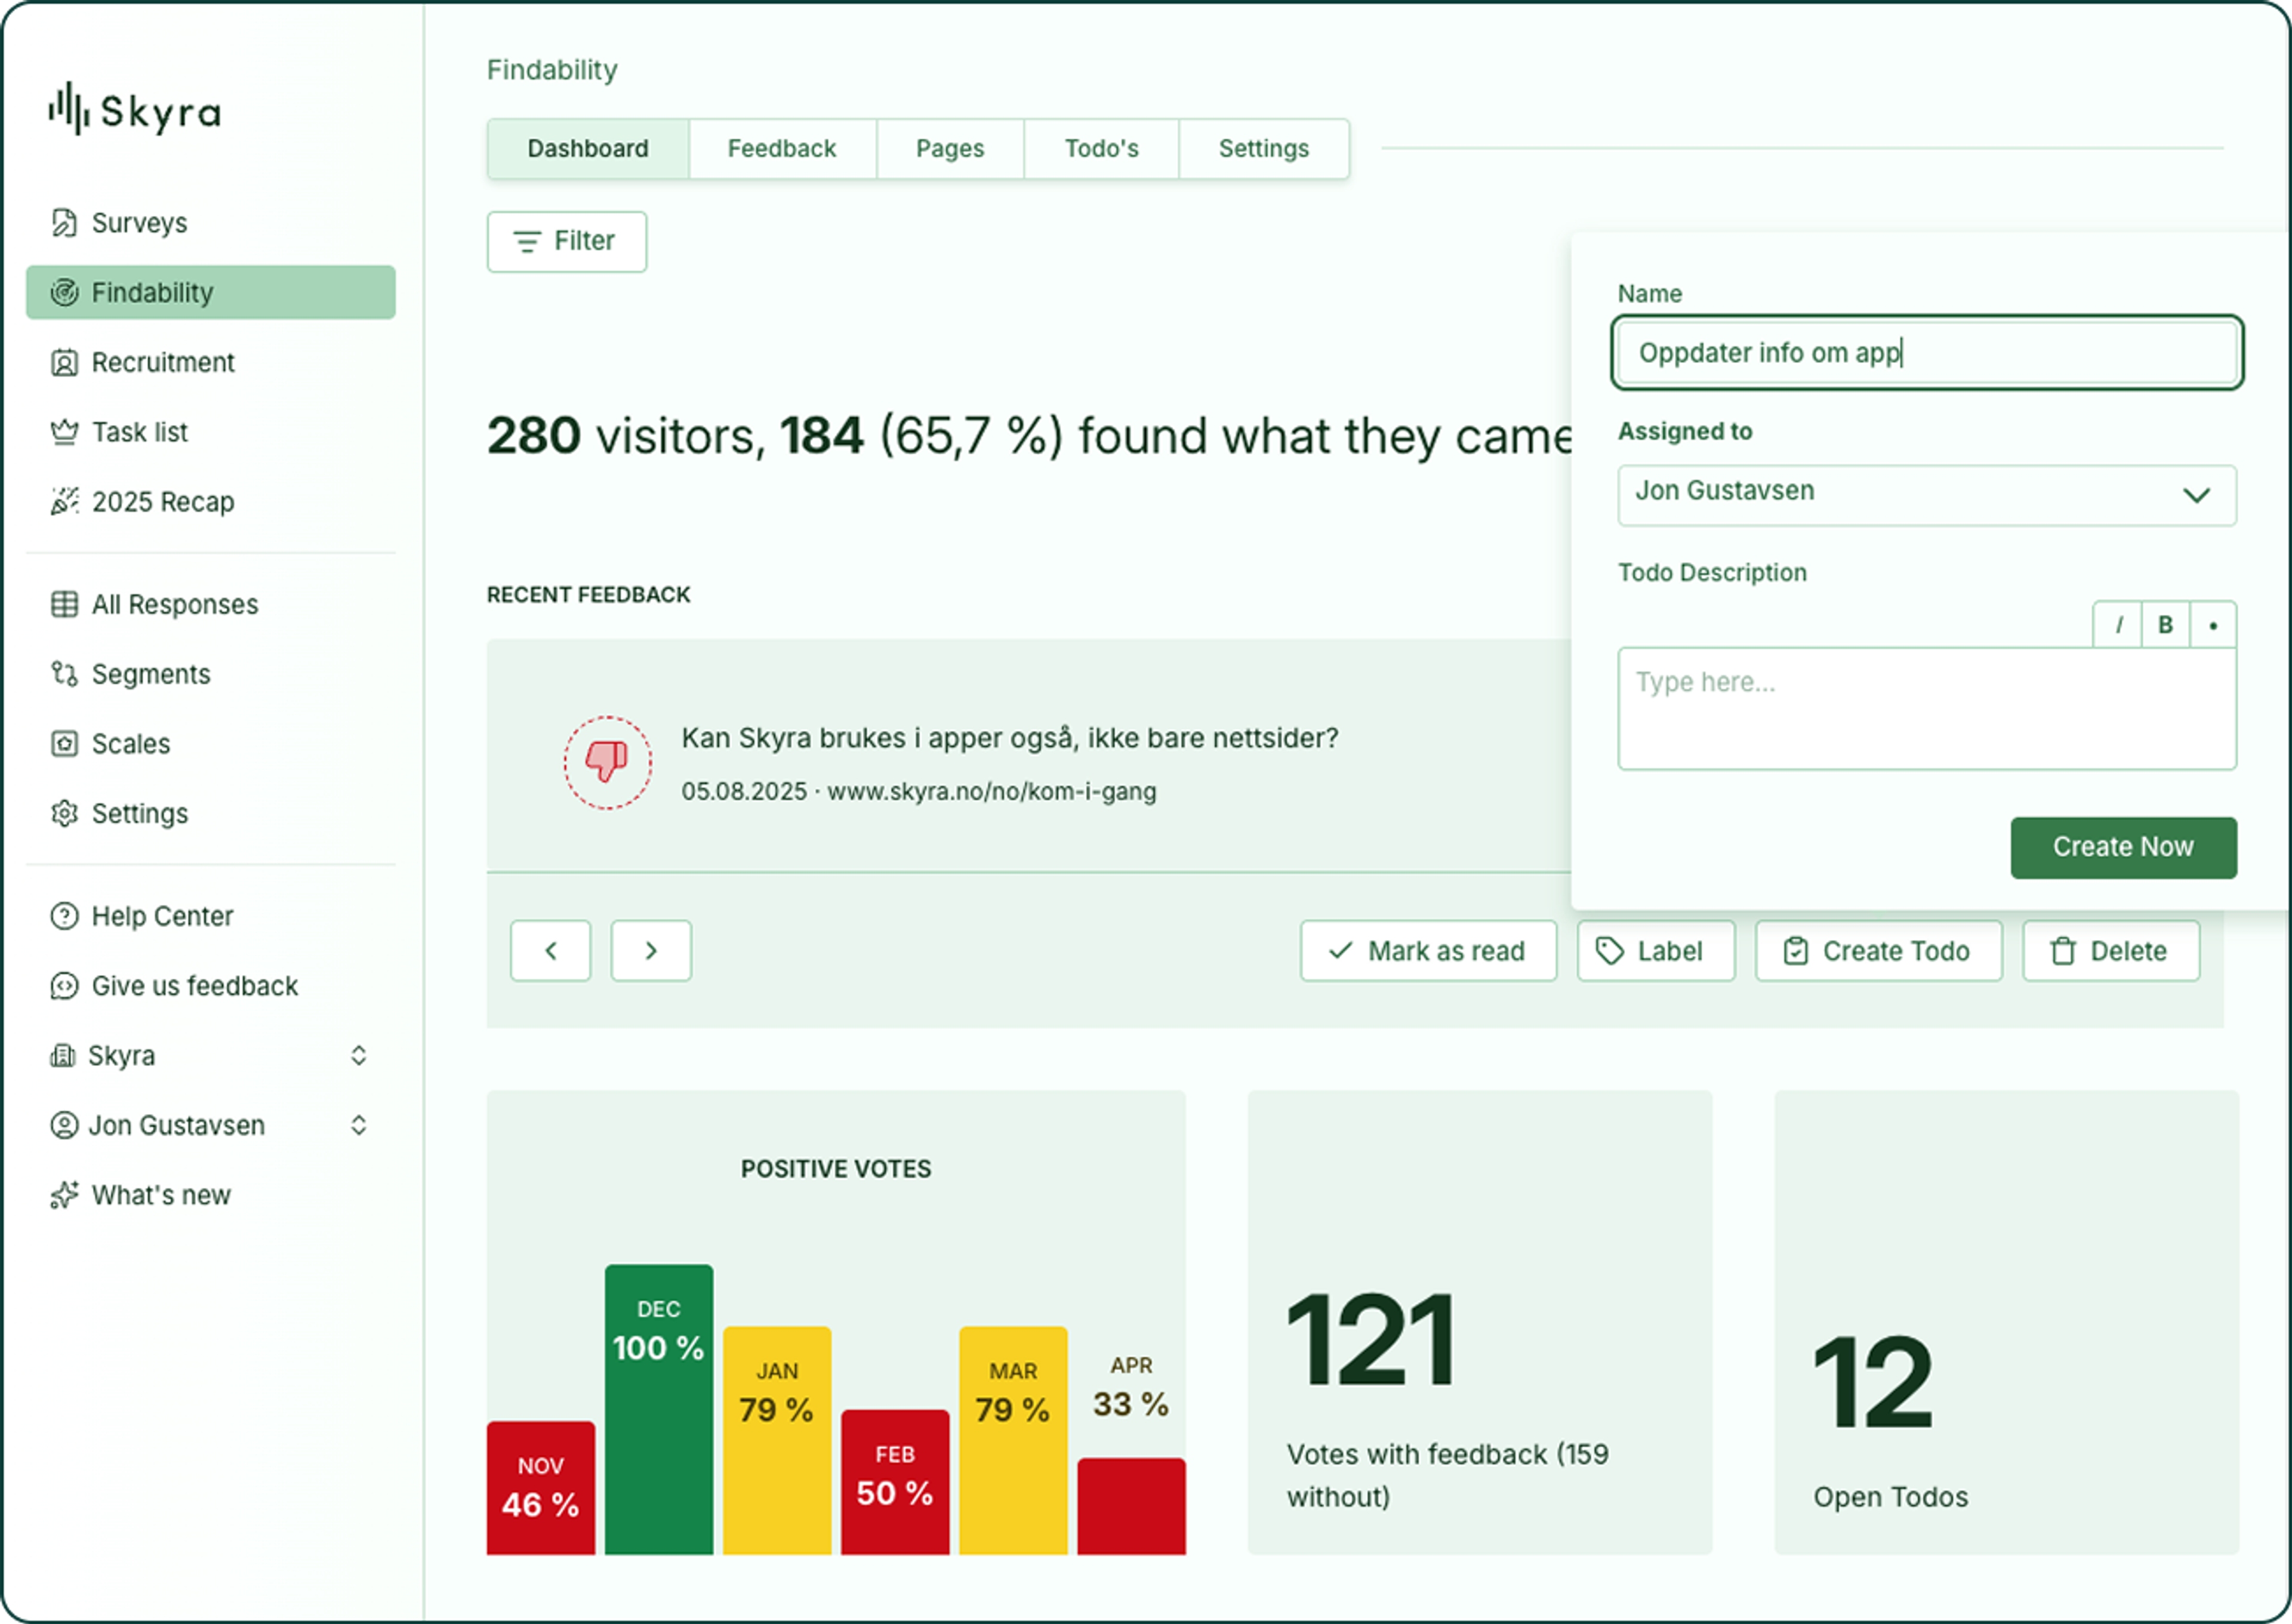The width and height of the screenshot is (2292, 1624).
Task: Go to previous feedback item
Action: [x=551, y=951]
